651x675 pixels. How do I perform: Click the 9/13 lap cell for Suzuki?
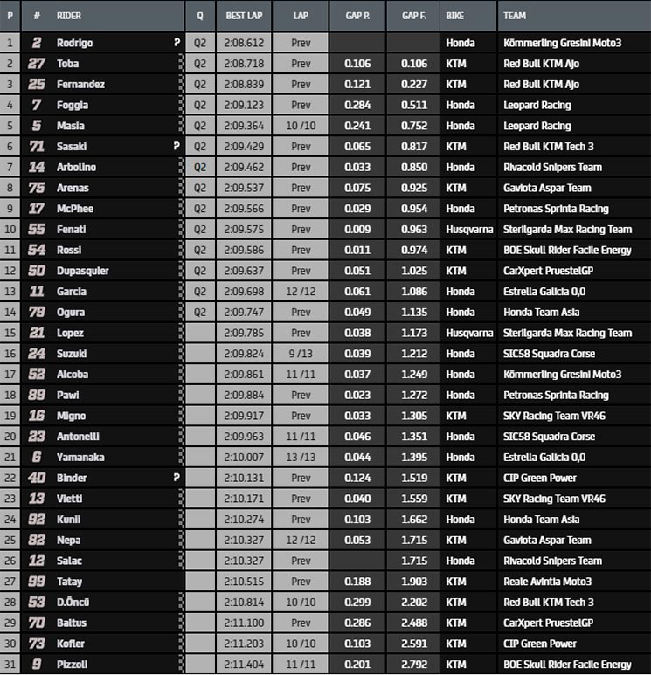pos(301,354)
